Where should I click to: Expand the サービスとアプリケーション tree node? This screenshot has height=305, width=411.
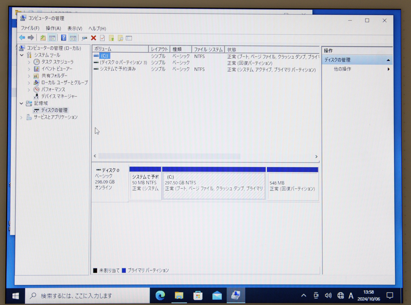click(x=22, y=117)
